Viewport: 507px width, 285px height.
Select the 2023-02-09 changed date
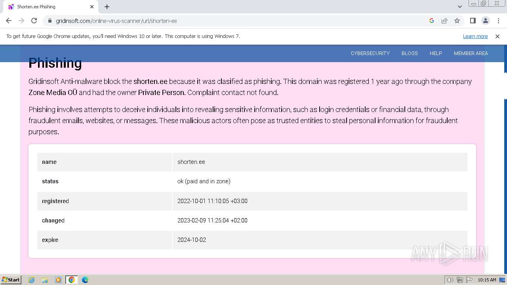[212, 220]
